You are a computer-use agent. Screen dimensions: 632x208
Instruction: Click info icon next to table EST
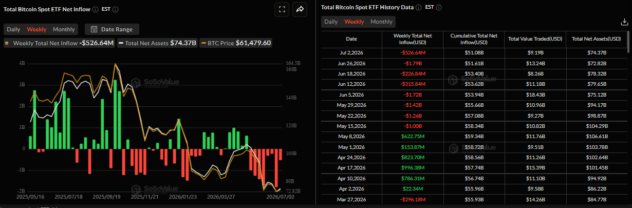438,7
